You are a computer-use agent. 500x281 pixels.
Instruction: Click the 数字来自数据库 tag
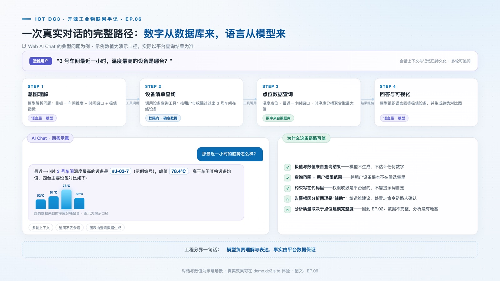tap(278, 118)
